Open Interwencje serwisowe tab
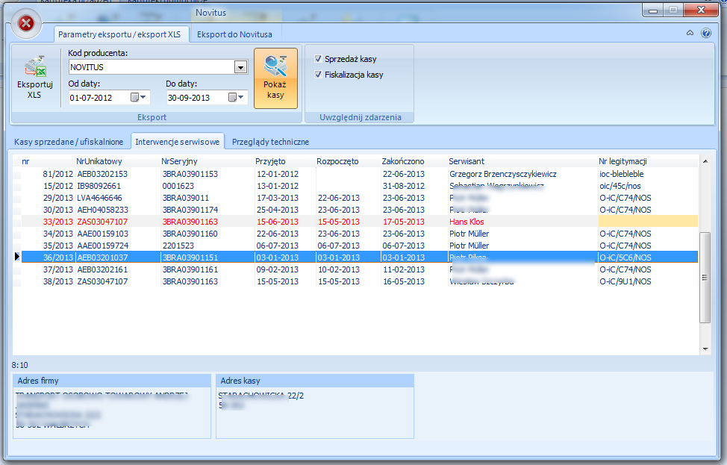The height and width of the screenshot is (465, 727). pyautogui.click(x=178, y=142)
